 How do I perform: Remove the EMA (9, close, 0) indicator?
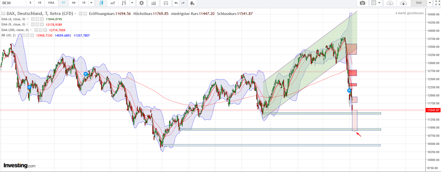coord(42,25)
